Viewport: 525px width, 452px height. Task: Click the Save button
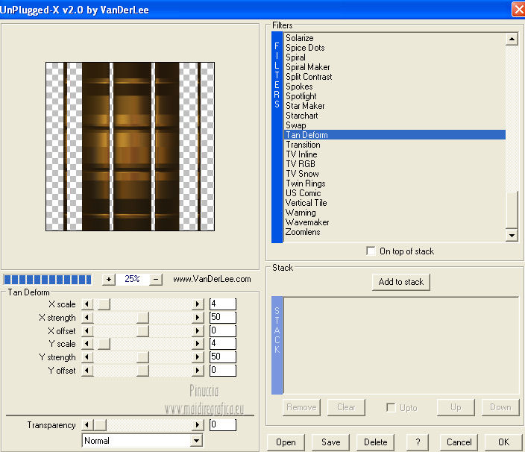point(330,442)
